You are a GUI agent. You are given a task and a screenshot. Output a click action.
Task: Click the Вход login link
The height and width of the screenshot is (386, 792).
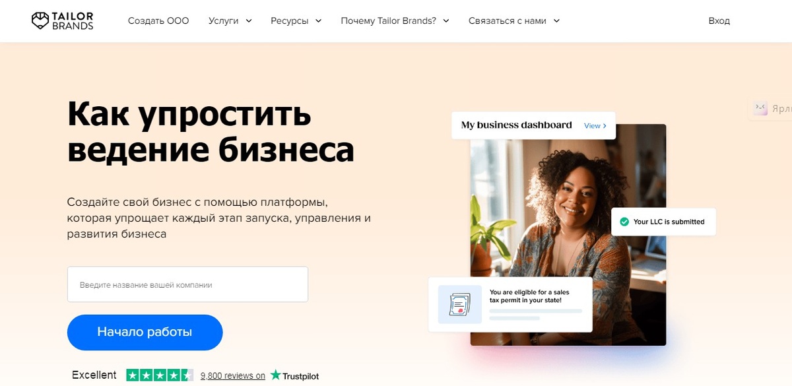tap(719, 20)
